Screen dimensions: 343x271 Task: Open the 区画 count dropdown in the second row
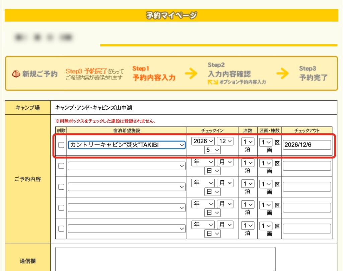tap(266, 163)
